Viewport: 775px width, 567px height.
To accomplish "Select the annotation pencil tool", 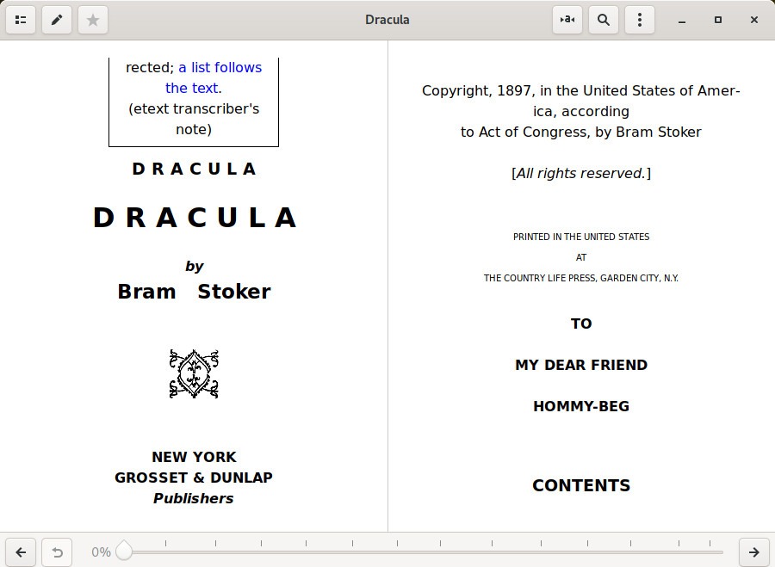I will pyautogui.click(x=57, y=19).
